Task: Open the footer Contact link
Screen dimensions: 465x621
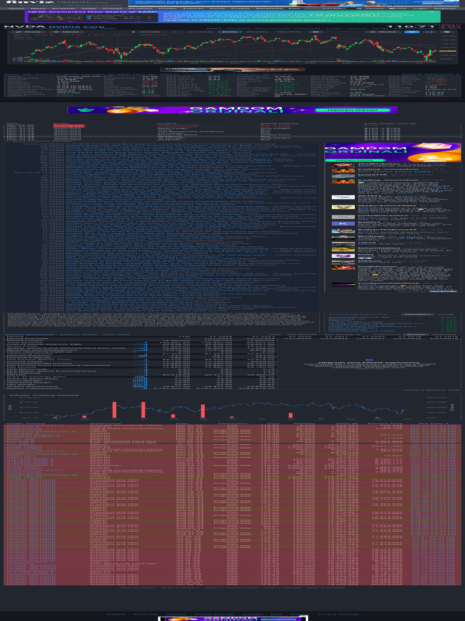Action: click(x=252, y=614)
